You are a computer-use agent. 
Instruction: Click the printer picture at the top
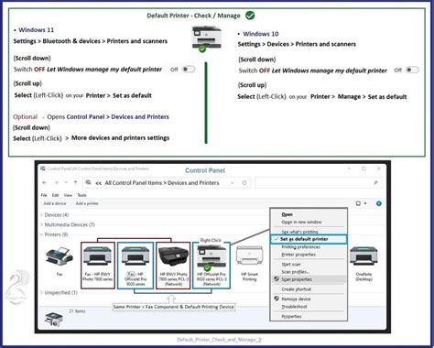pyautogui.click(x=206, y=38)
